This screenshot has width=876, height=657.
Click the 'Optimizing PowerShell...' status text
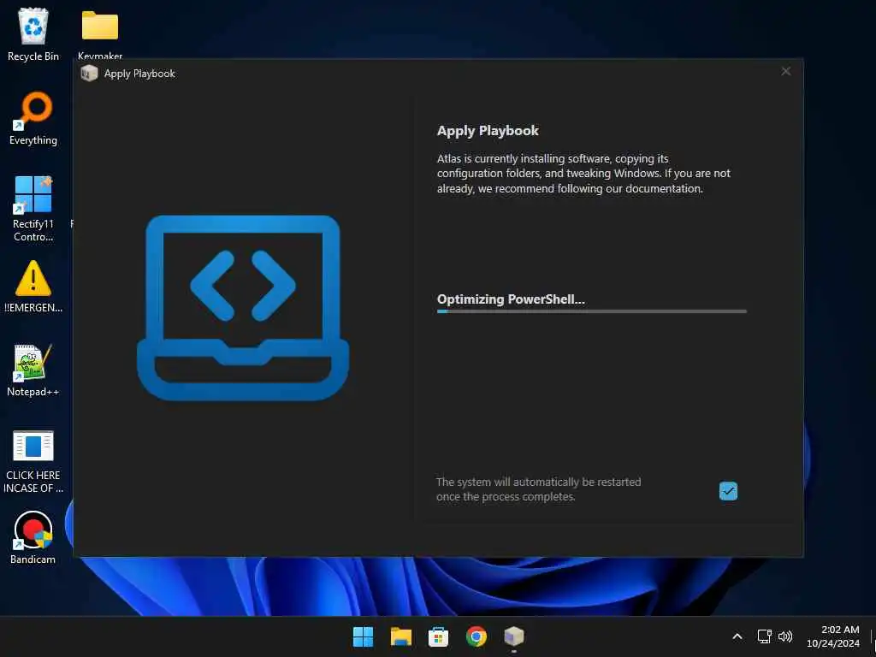(x=511, y=299)
